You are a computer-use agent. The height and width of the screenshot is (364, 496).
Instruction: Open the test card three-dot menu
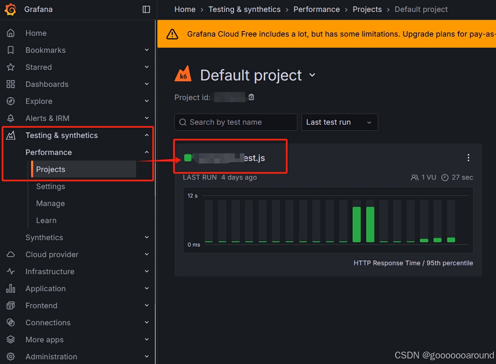468,158
